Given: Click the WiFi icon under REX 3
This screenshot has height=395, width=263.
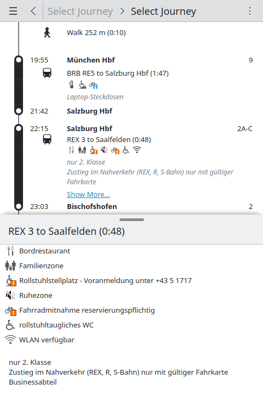Looking at the screenshot, I should pos(137,150).
